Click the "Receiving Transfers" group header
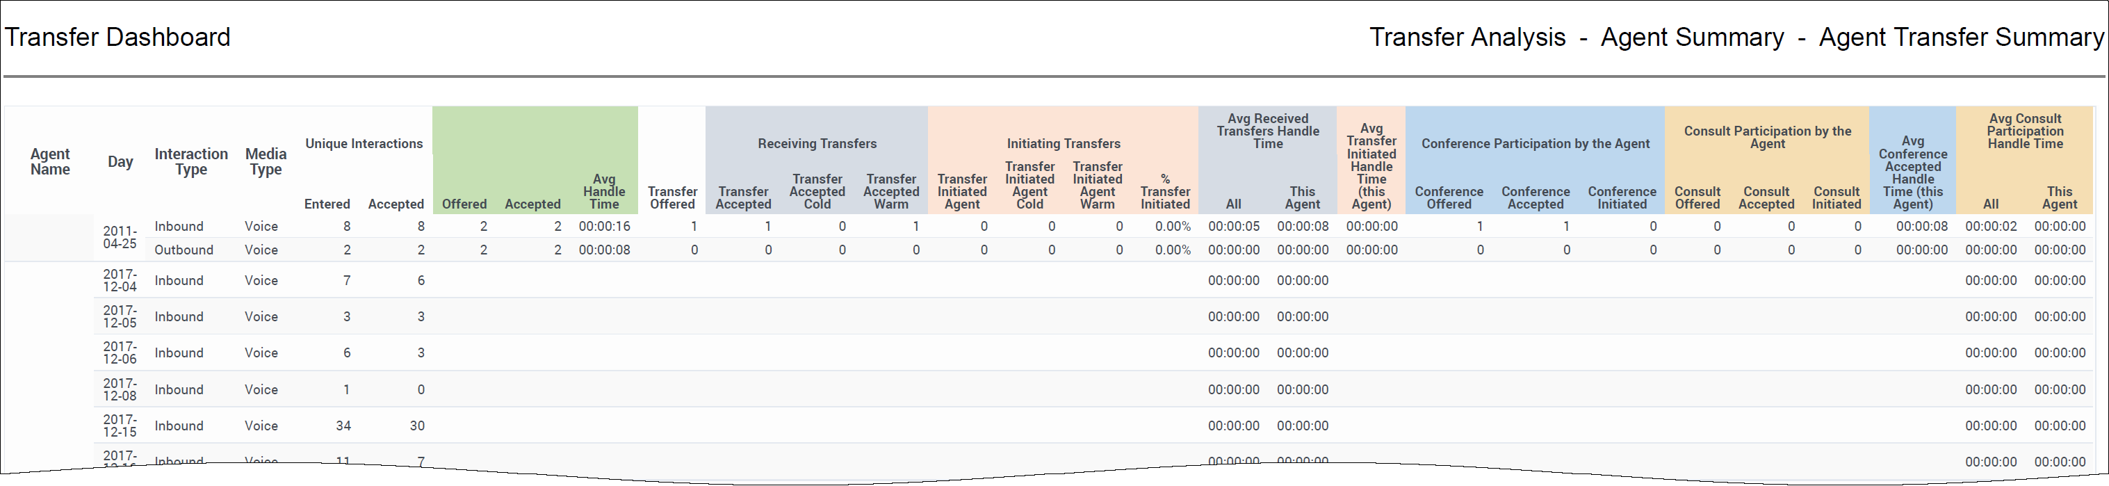The image size is (2109, 486). 817,143
